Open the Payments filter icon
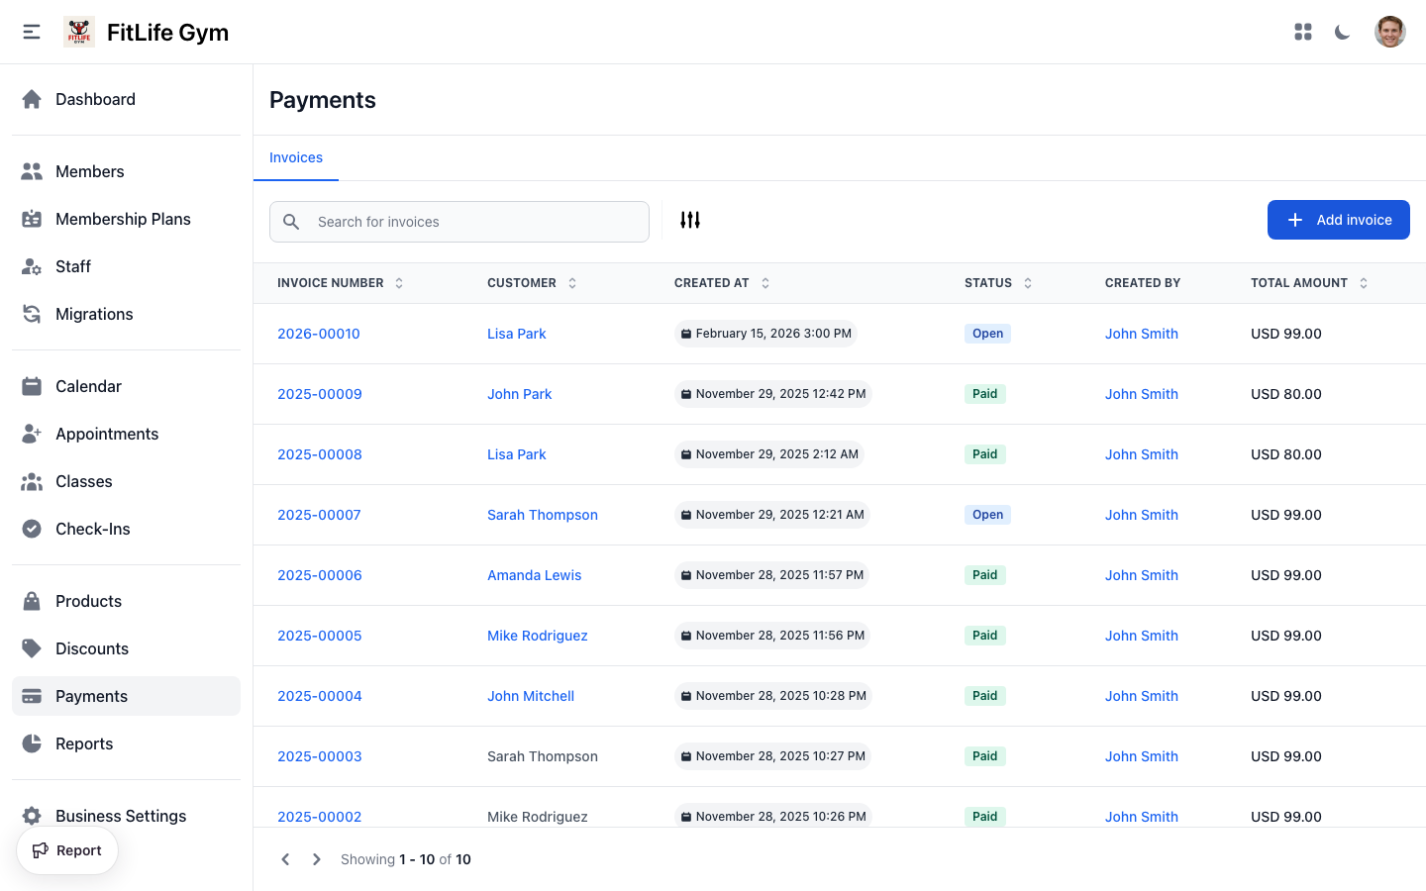 690,219
